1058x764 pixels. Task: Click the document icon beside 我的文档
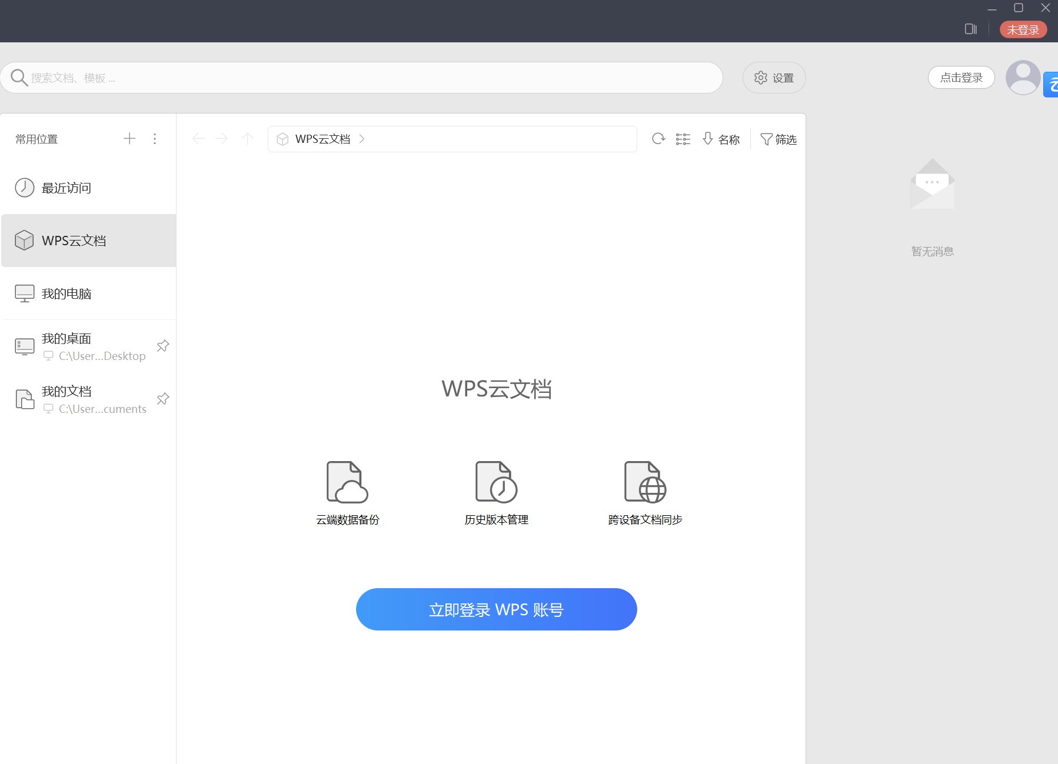point(24,399)
